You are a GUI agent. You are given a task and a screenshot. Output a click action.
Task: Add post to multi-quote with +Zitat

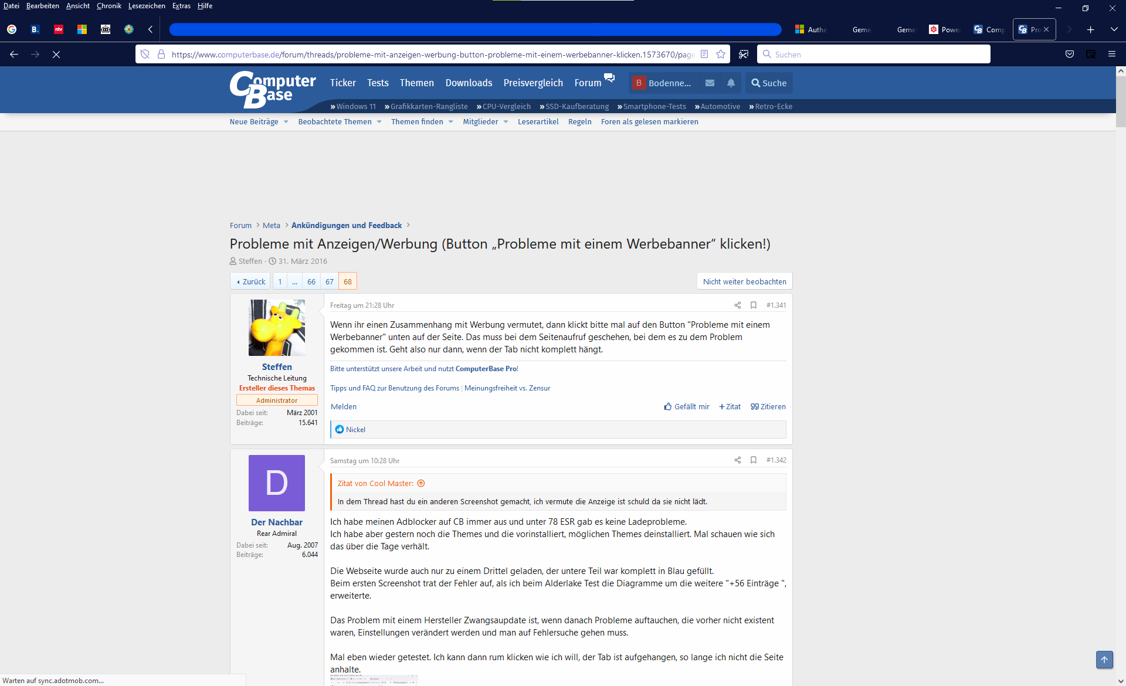(x=730, y=406)
